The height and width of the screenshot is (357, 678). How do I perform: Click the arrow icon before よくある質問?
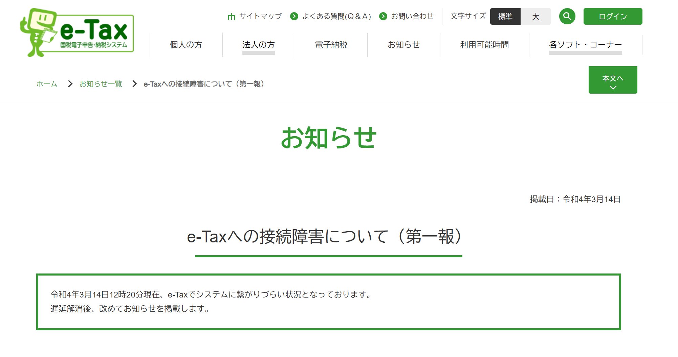click(x=294, y=16)
